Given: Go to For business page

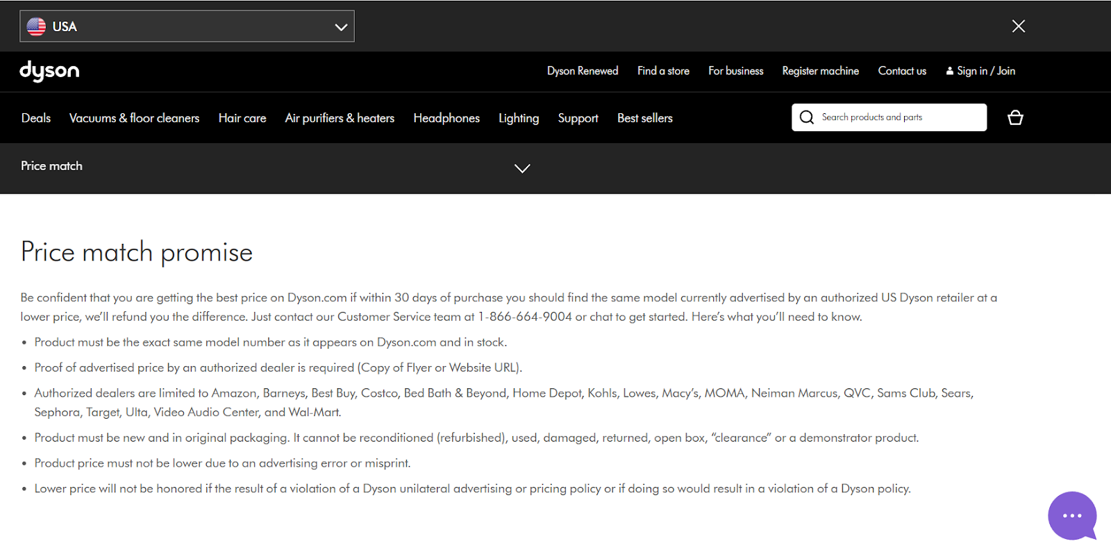Looking at the screenshot, I should [x=736, y=71].
